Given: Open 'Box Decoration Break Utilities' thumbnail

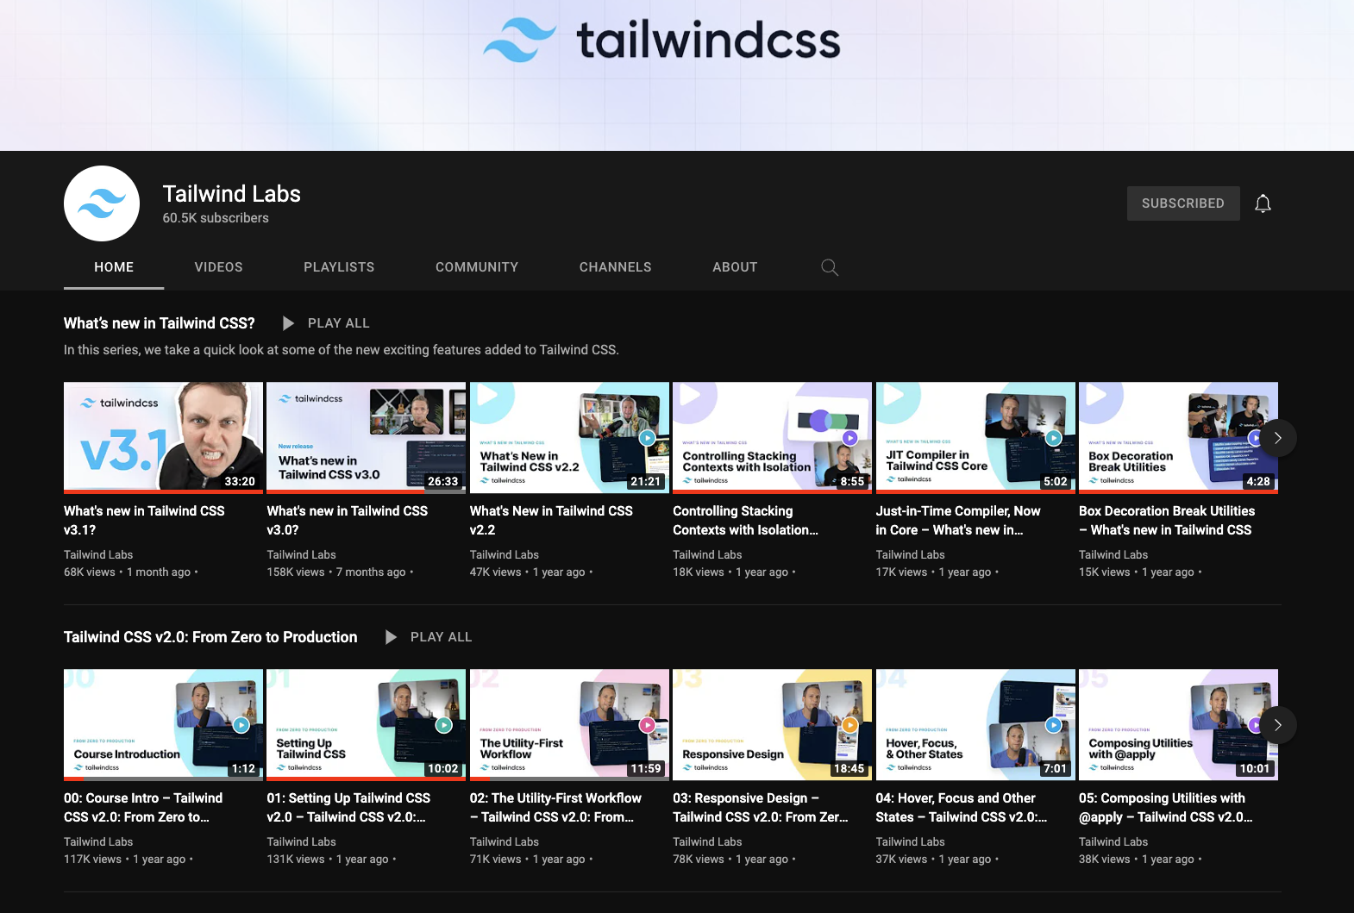Looking at the screenshot, I should click(x=1178, y=438).
